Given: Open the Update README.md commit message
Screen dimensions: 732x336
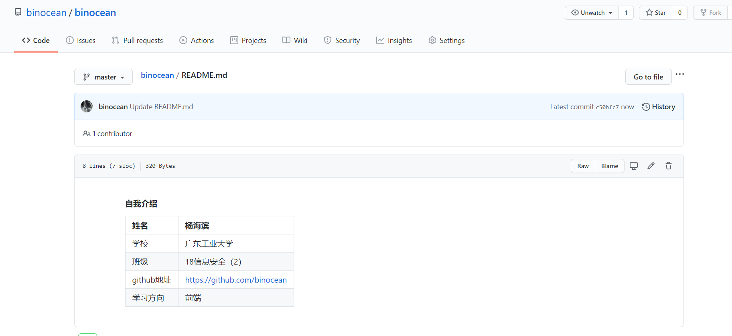Looking at the screenshot, I should 161,107.
